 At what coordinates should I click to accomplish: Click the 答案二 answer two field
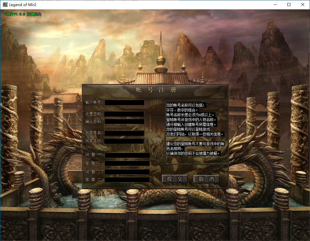click(x=127, y=180)
